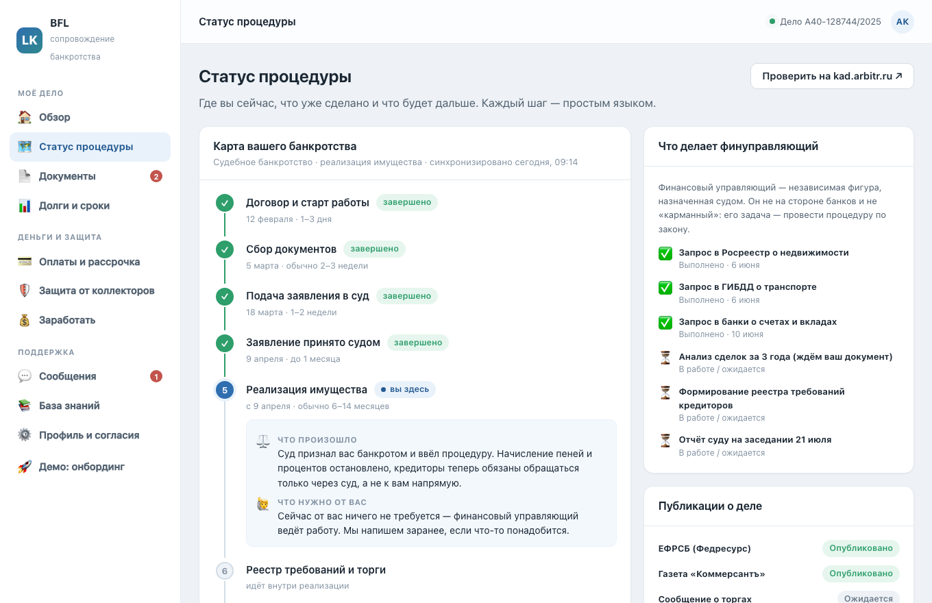The width and height of the screenshot is (932, 603).
Task: Select Статус процедуры in the sidebar
Action: tap(90, 147)
